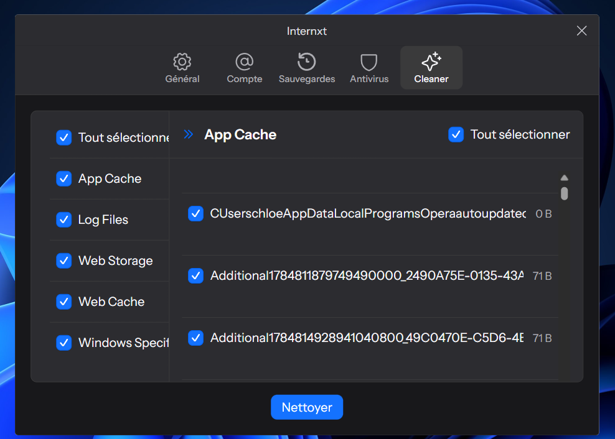Click the Sauvegardes clock-arrow icon

307,62
